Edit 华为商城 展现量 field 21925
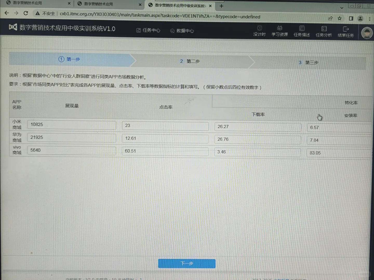This screenshot has height=280, width=374. 72,138
